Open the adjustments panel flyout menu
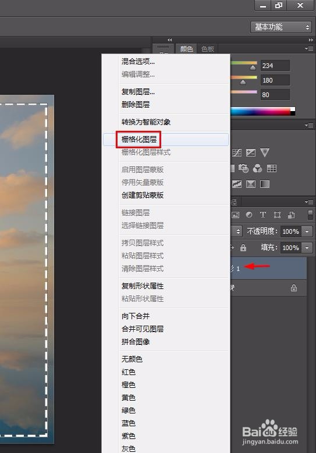 coord(309,126)
